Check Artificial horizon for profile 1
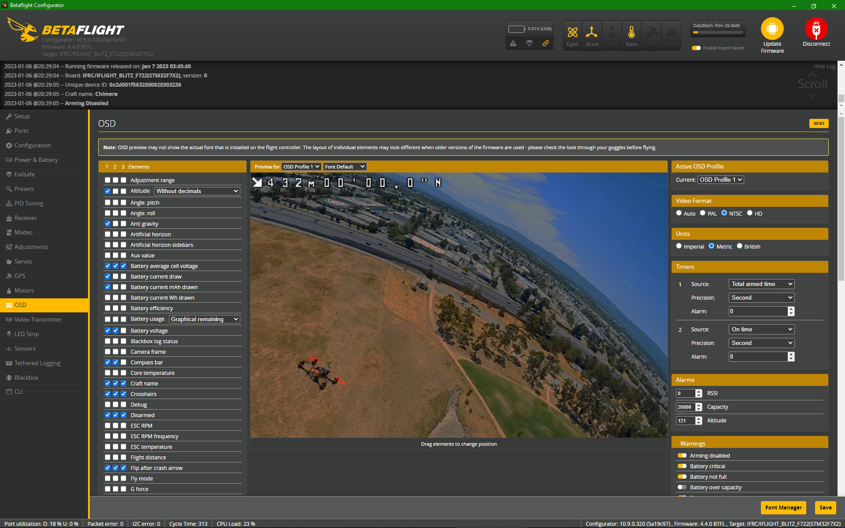Image resolution: width=845 pixels, height=528 pixels. point(108,234)
